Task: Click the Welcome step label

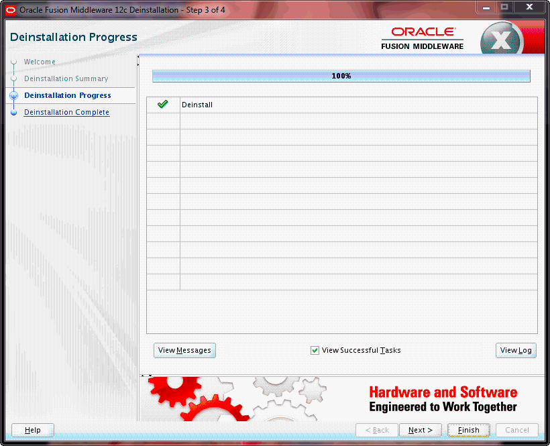Action: click(x=40, y=62)
